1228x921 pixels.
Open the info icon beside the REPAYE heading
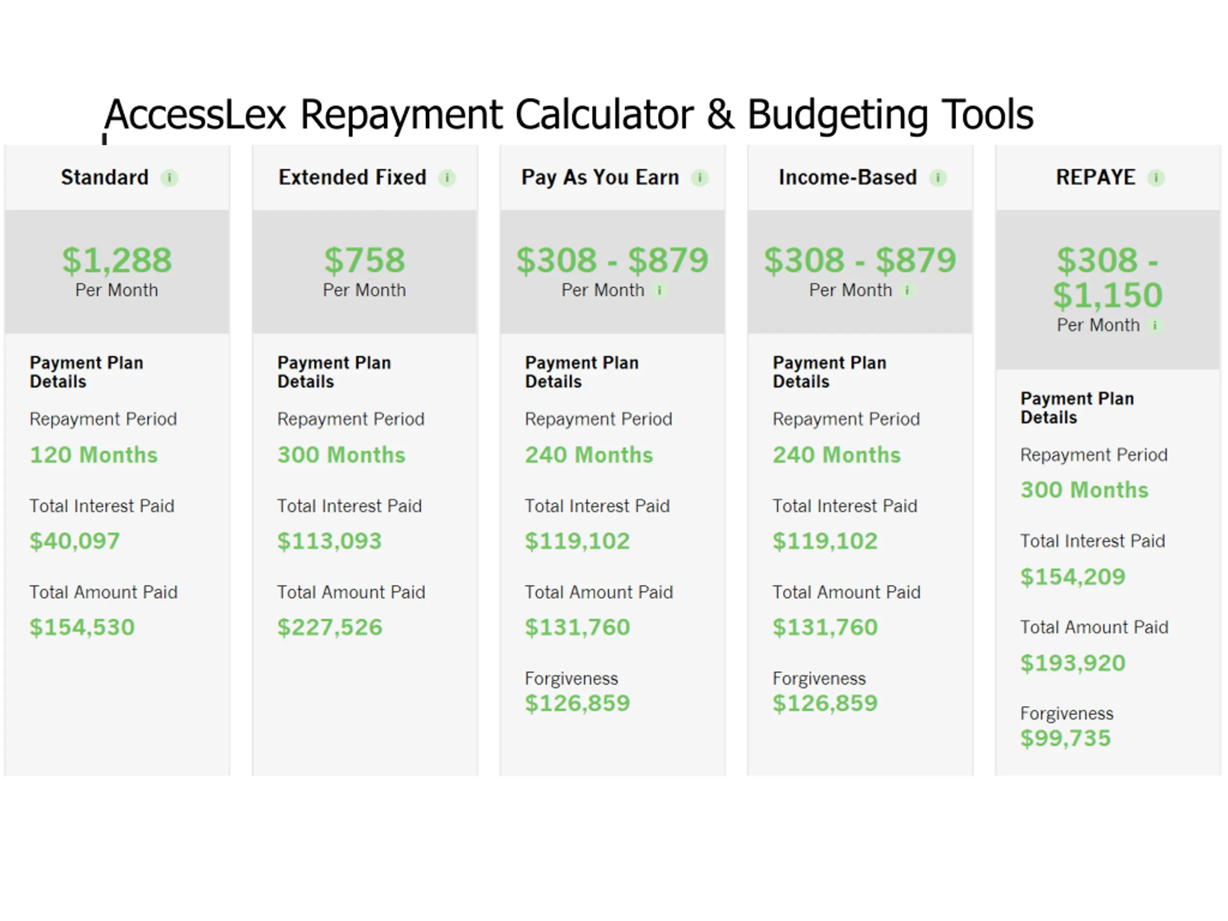(x=1156, y=178)
